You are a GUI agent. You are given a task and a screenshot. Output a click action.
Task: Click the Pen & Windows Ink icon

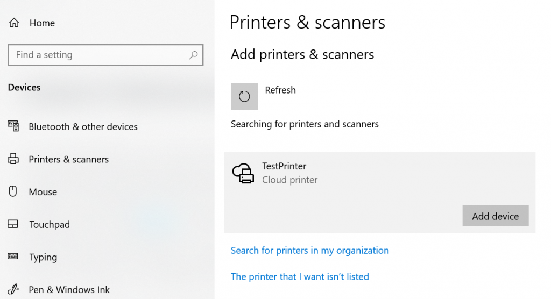pos(13,289)
